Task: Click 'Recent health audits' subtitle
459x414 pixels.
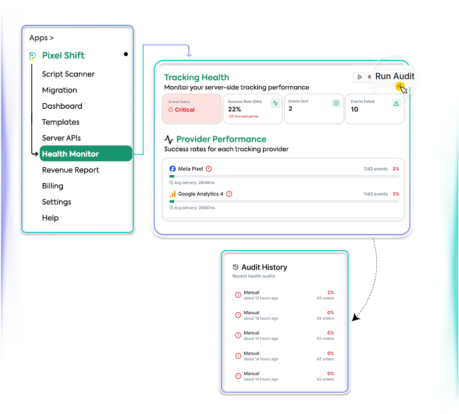Action: [x=254, y=276]
